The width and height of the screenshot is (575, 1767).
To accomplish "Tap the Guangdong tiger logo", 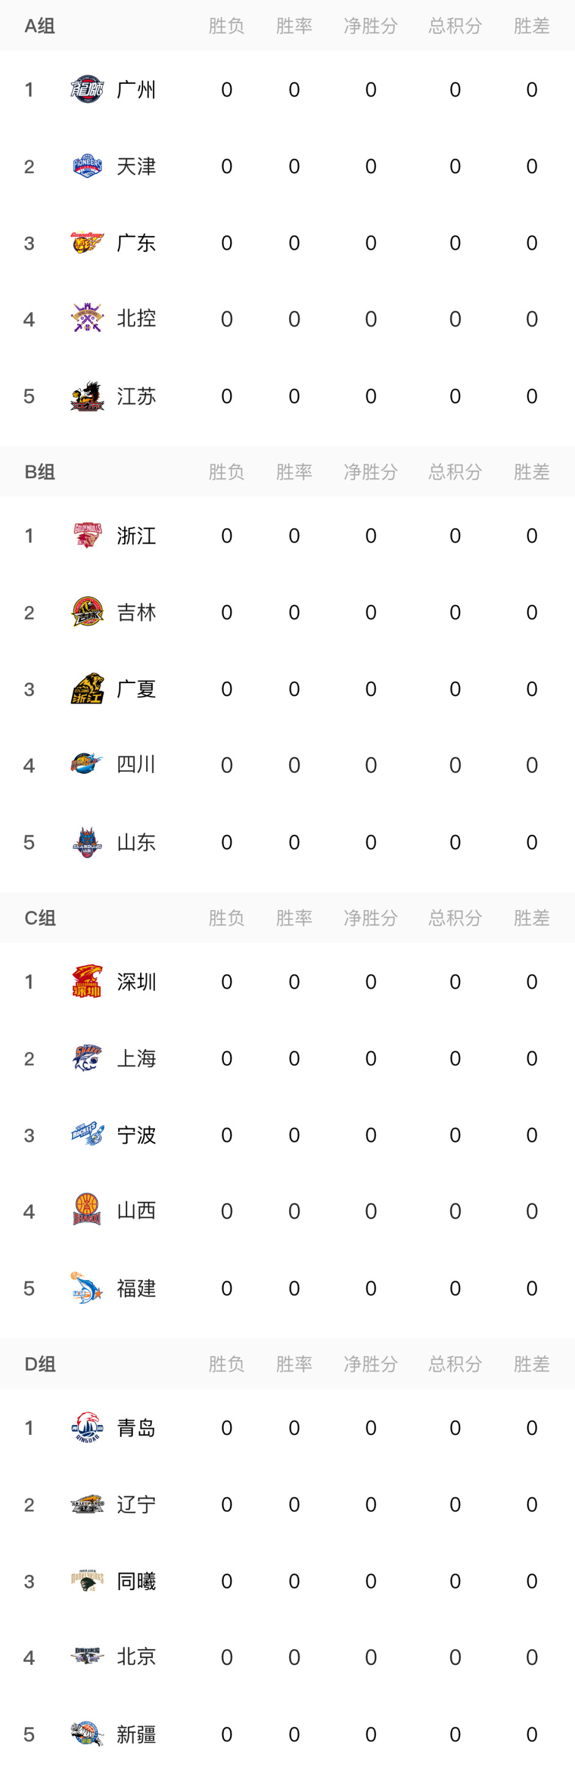I will tap(87, 243).
